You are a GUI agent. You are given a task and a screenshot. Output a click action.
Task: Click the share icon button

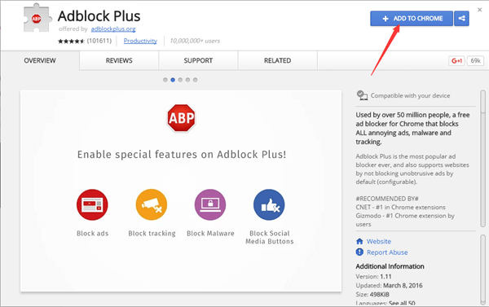click(461, 19)
